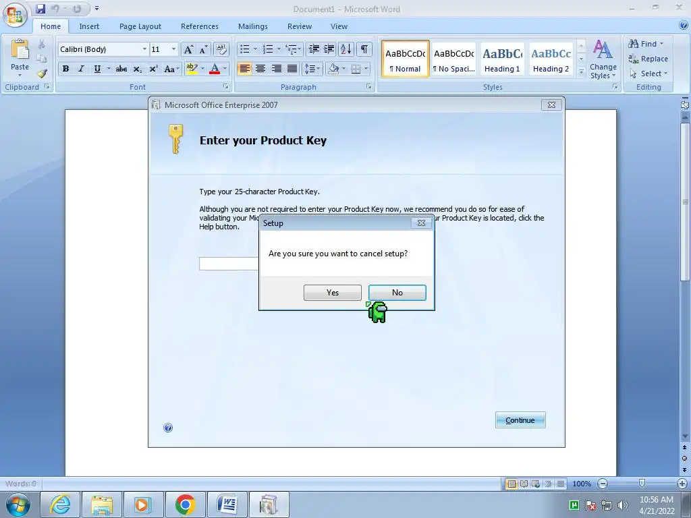Screen dimensions: 691x518
Task: Expand the Styles gallery
Action: [581, 71]
